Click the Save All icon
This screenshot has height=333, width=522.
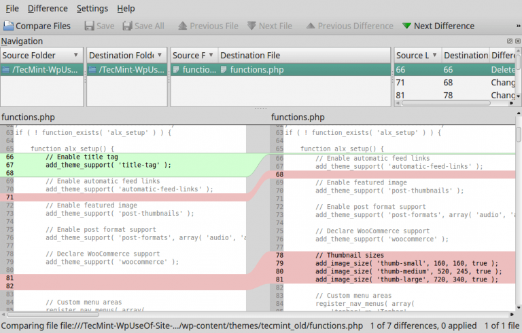tap(127, 26)
